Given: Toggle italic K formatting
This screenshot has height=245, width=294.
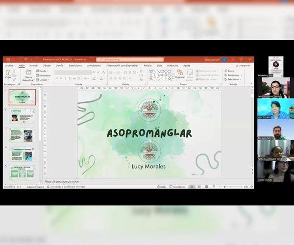Looking at the screenshot, I should (61, 78).
